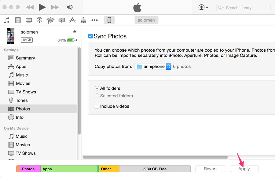275x178 pixels.
Task: Click the green Apps storage segment
Action: (x=69, y=169)
